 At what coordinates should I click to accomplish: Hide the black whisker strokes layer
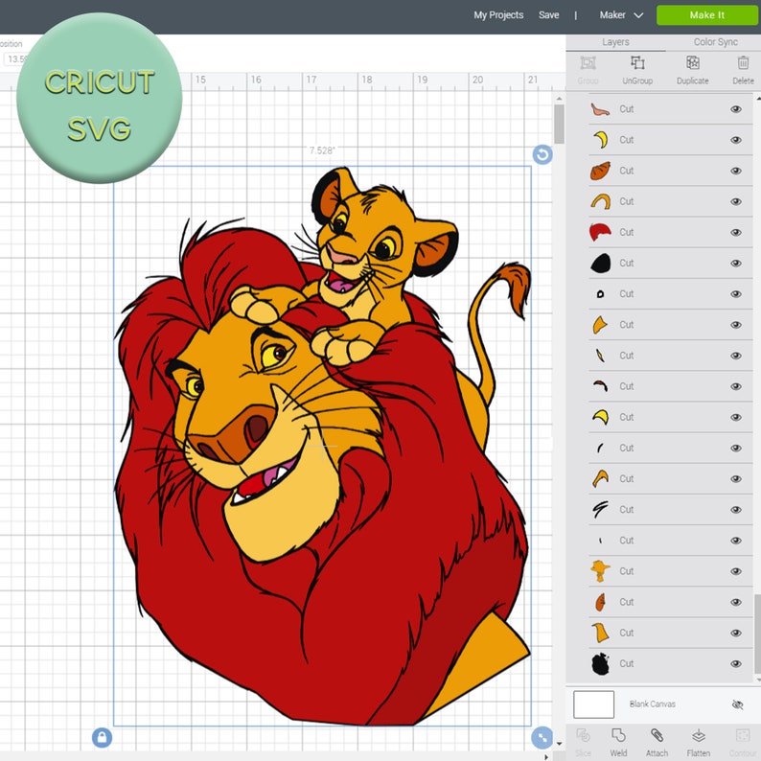pos(736,510)
